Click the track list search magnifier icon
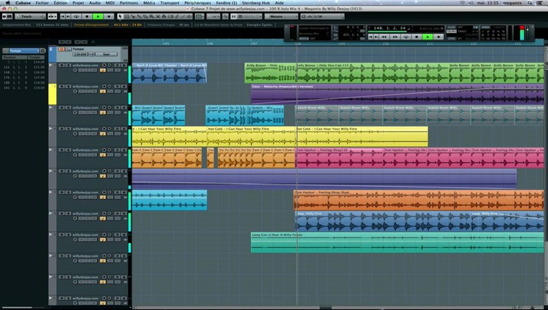 coord(93,42)
